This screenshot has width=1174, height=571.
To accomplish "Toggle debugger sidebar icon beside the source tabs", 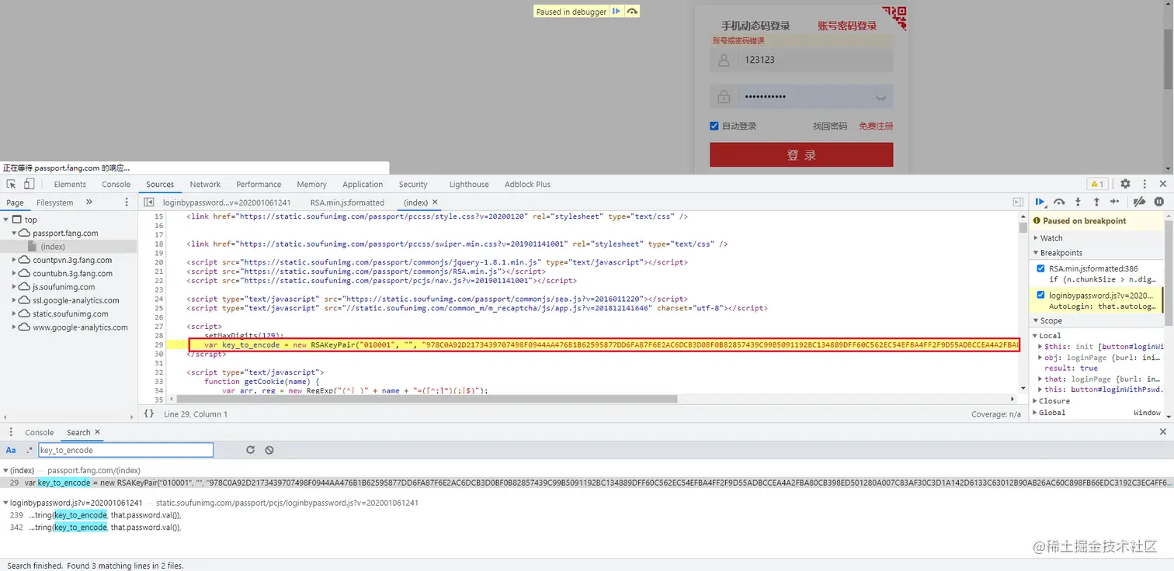I will [x=1017, y=202].
